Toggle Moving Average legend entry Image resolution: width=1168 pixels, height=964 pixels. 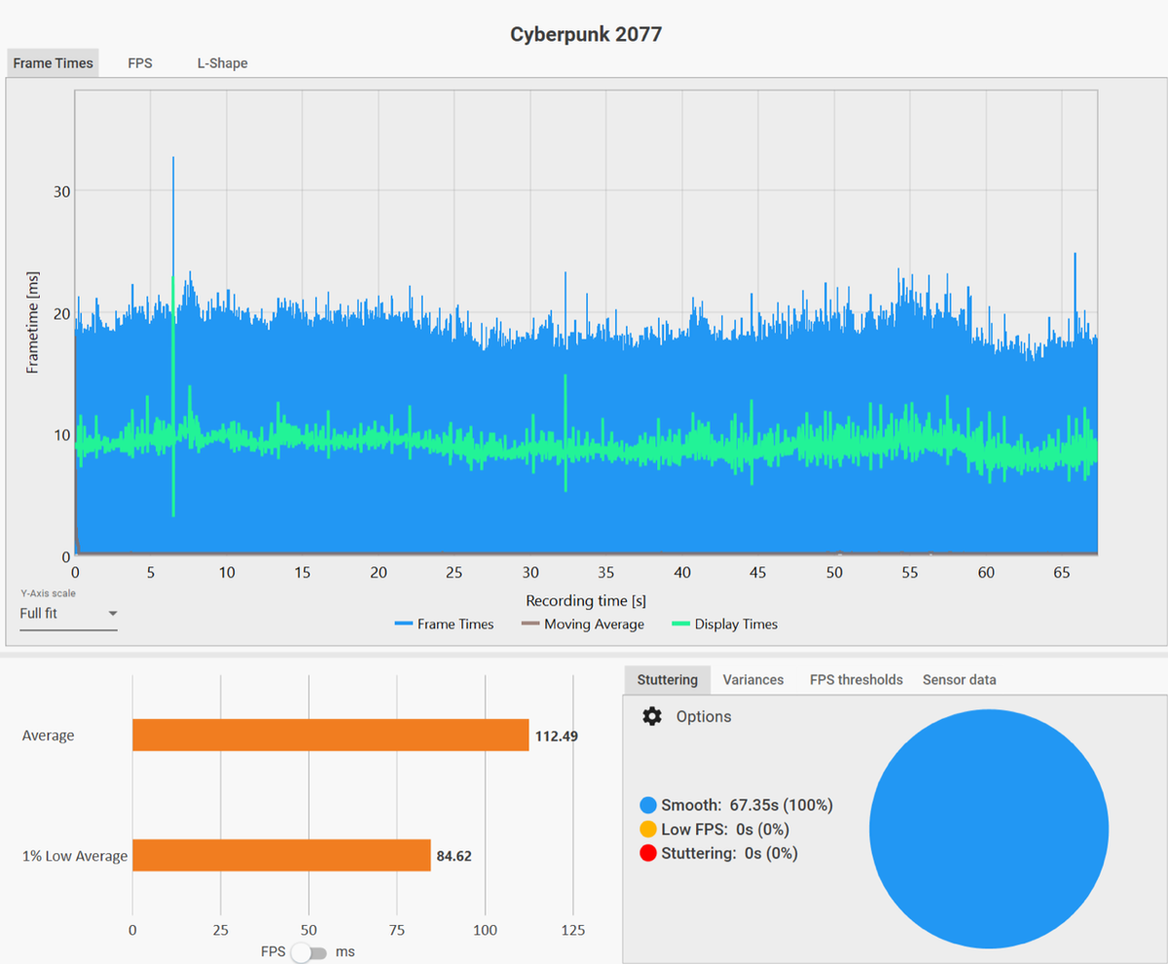(x=583, y=625)
